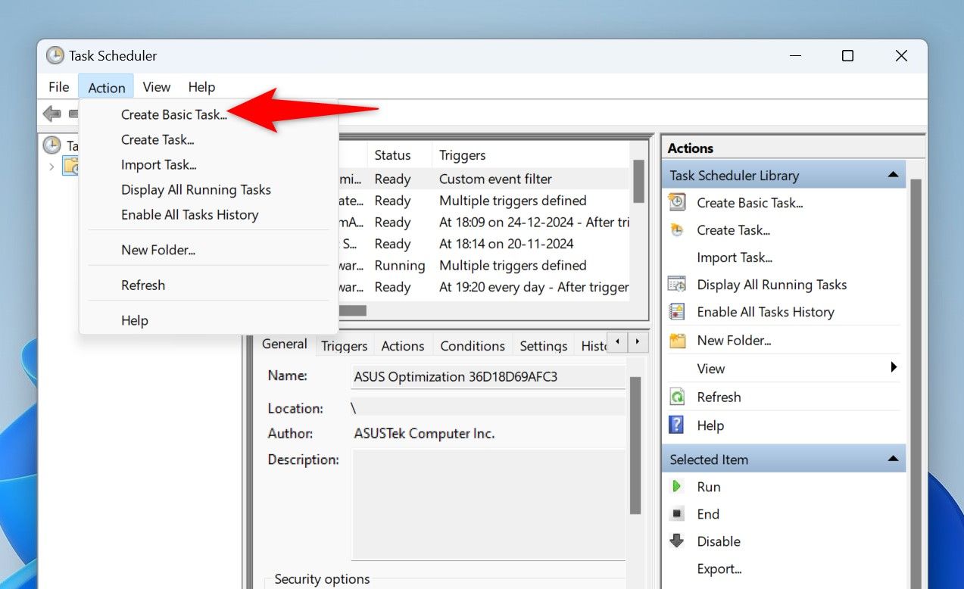The image size is (964, 589).
Task: Switch to the Actions tab in task details
Action: tap(403, 346)
